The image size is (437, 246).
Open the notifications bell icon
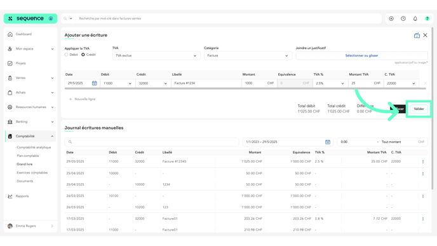[415, 18]
